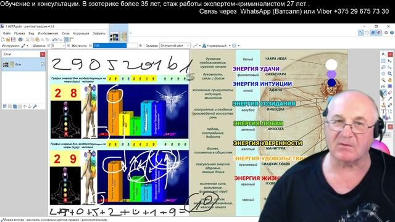This screenshot has width=395, height=222.
Task: Click the Open file folder icon
Action: [8, 39]
